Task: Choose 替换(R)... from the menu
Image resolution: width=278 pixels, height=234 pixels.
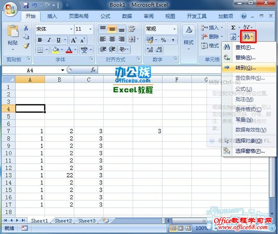Action: [249, 57]
